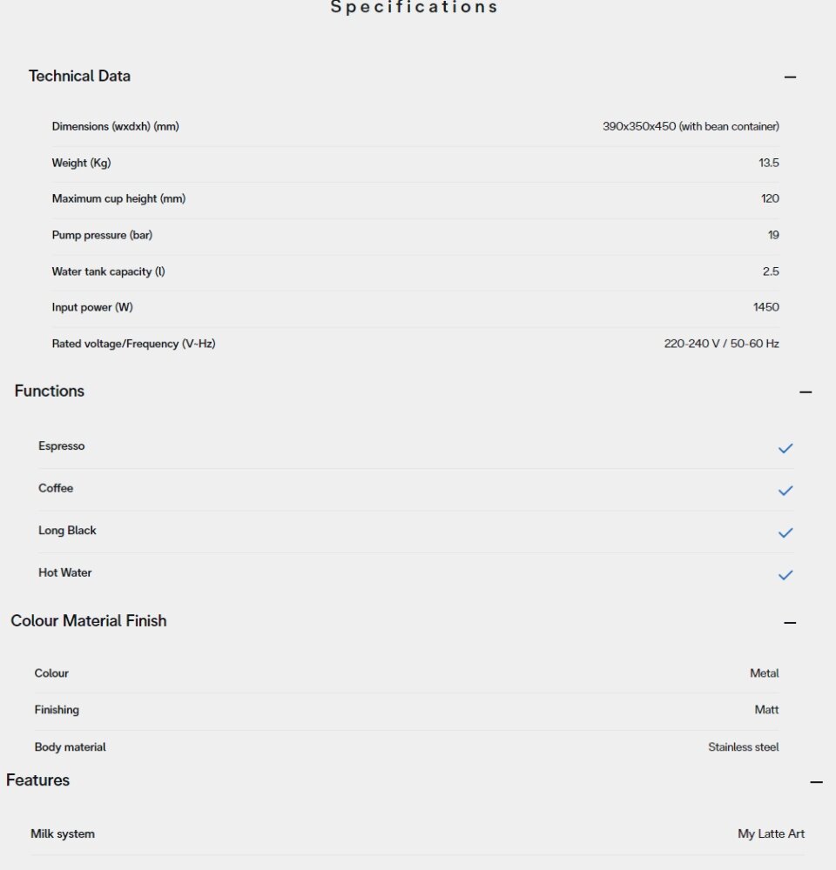Click the Features heading
The width and height of the screenshot is (836, 870).
[37, 780]
